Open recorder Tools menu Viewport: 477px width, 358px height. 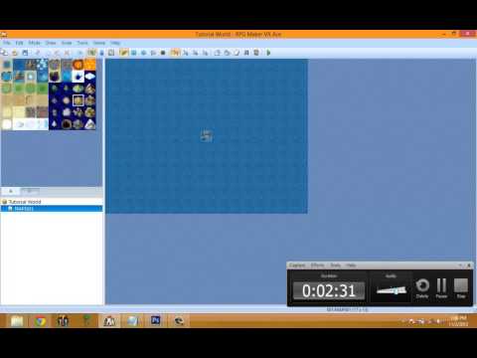point(335,266)
